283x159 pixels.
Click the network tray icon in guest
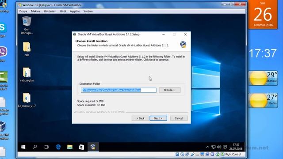(x=214, y=147)
